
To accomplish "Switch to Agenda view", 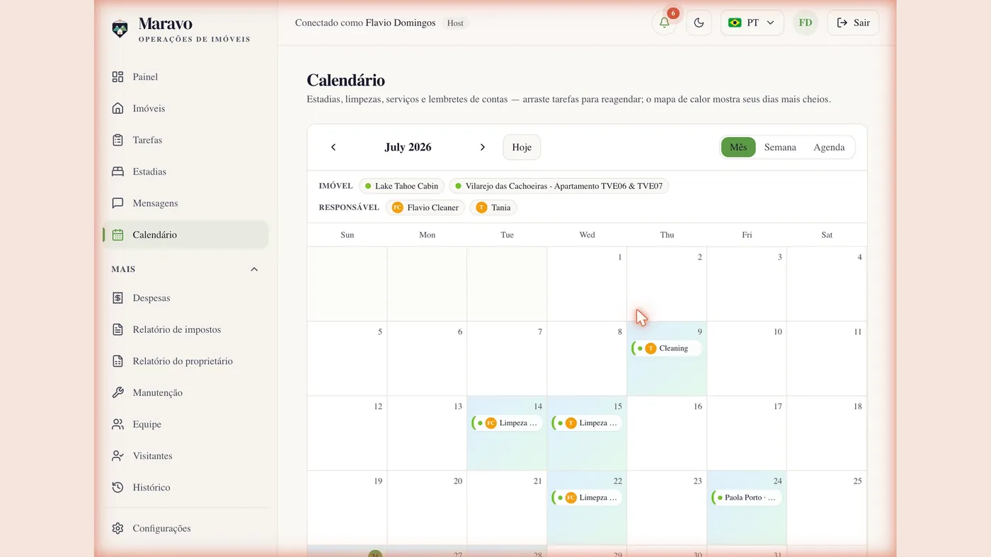I will click(829, 147).
